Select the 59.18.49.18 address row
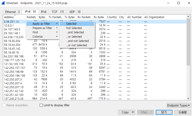The height and width of the screenshot is (116, 192). [x=95, y=53]
